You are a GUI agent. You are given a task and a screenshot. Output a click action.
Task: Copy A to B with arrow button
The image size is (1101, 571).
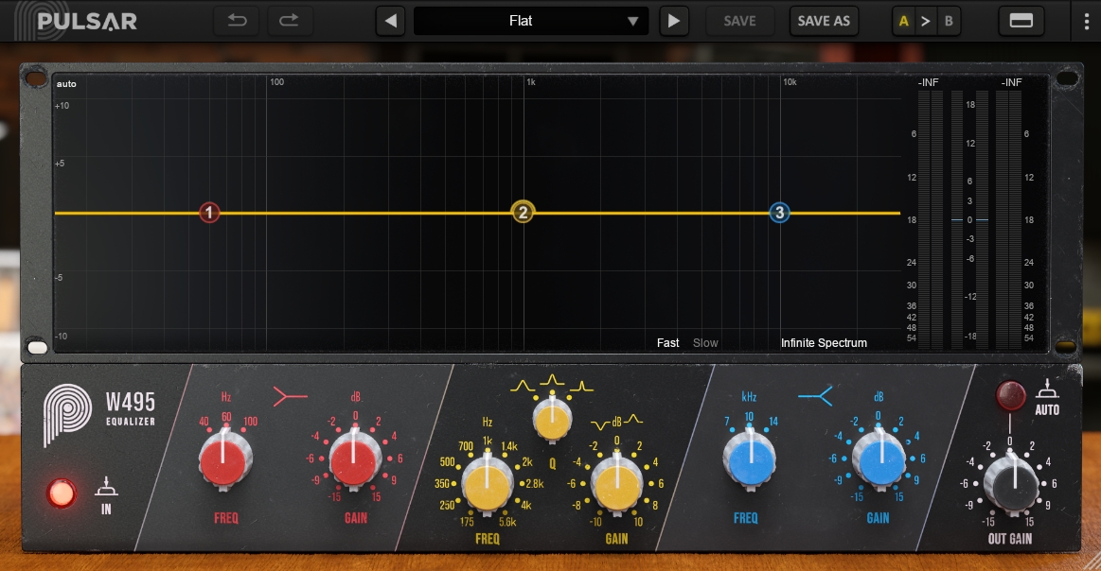coord(926,21)
